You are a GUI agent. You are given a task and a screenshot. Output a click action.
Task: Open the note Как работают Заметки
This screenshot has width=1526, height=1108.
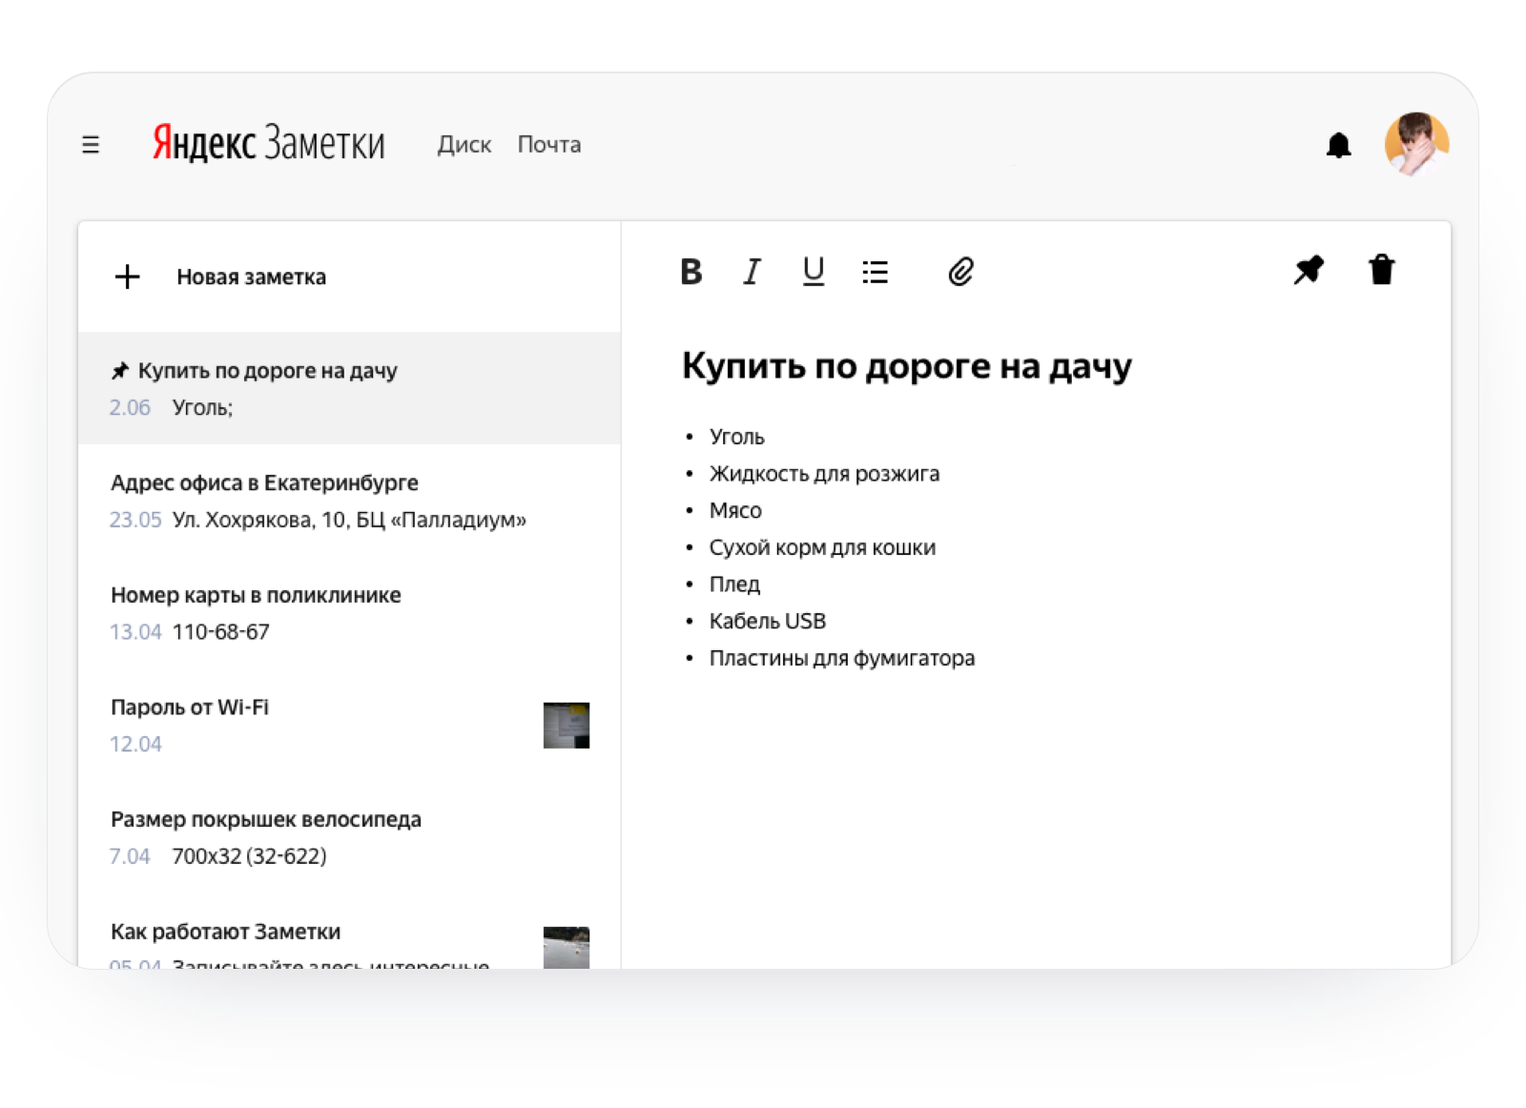[225, 932]
